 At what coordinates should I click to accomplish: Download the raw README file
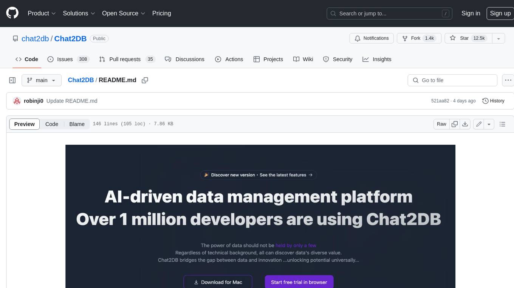pyautogui.click(x=465, y=124)
